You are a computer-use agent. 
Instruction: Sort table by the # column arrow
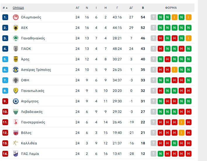point(7,8)
